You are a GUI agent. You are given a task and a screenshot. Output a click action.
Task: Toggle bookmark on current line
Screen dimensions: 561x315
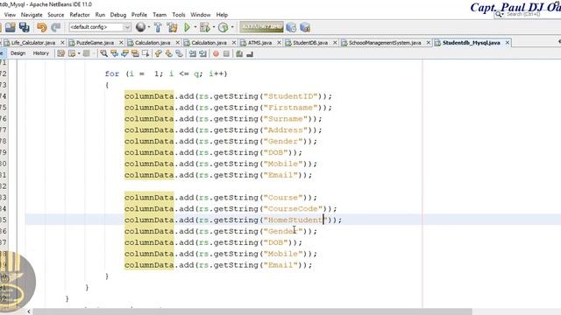click(179, 53)
